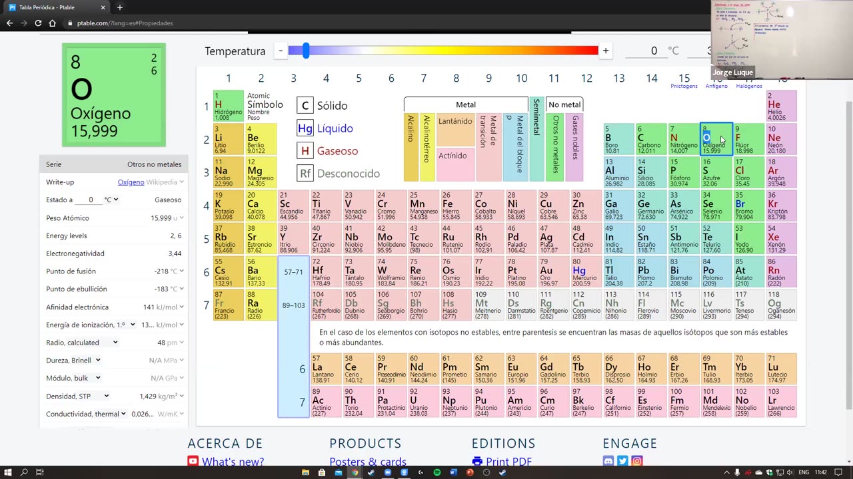Screen dimensions: 853x479
Task: Open the Windows Start menu
Action: [x=8, y=472]
